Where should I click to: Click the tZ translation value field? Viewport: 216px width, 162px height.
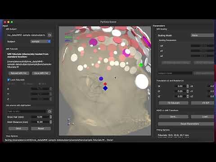(180, 96)
